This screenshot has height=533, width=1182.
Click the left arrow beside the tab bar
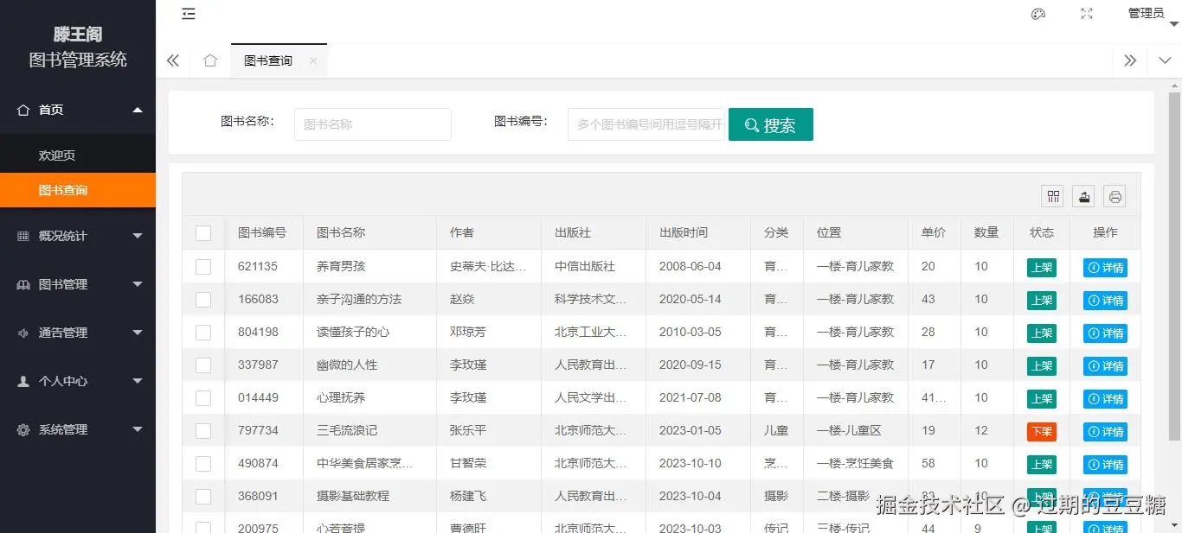click(x=172, y=60)
